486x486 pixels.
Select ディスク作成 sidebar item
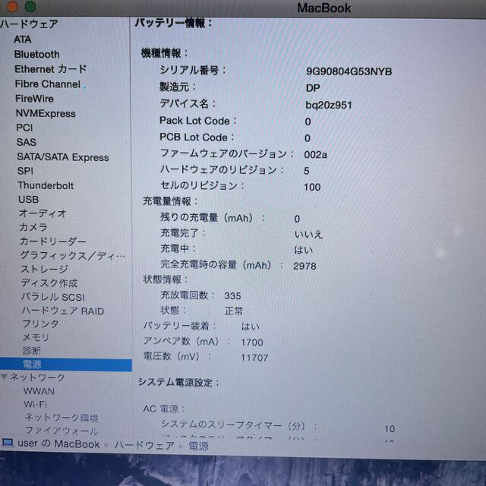point(49,283)
